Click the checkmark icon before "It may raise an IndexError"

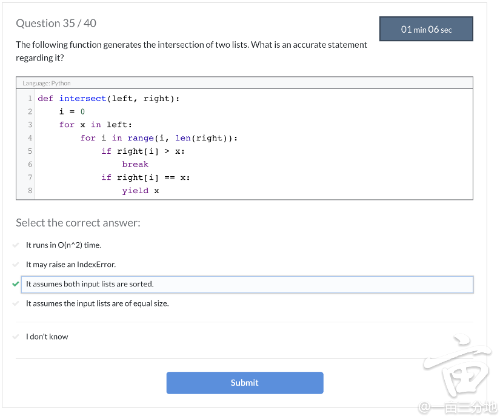pyautogui.click(x=16, y=265)
